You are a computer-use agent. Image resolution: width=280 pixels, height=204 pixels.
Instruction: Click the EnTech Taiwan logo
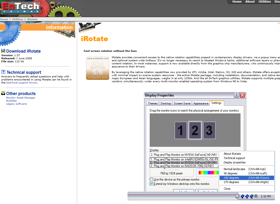point(21,8)
